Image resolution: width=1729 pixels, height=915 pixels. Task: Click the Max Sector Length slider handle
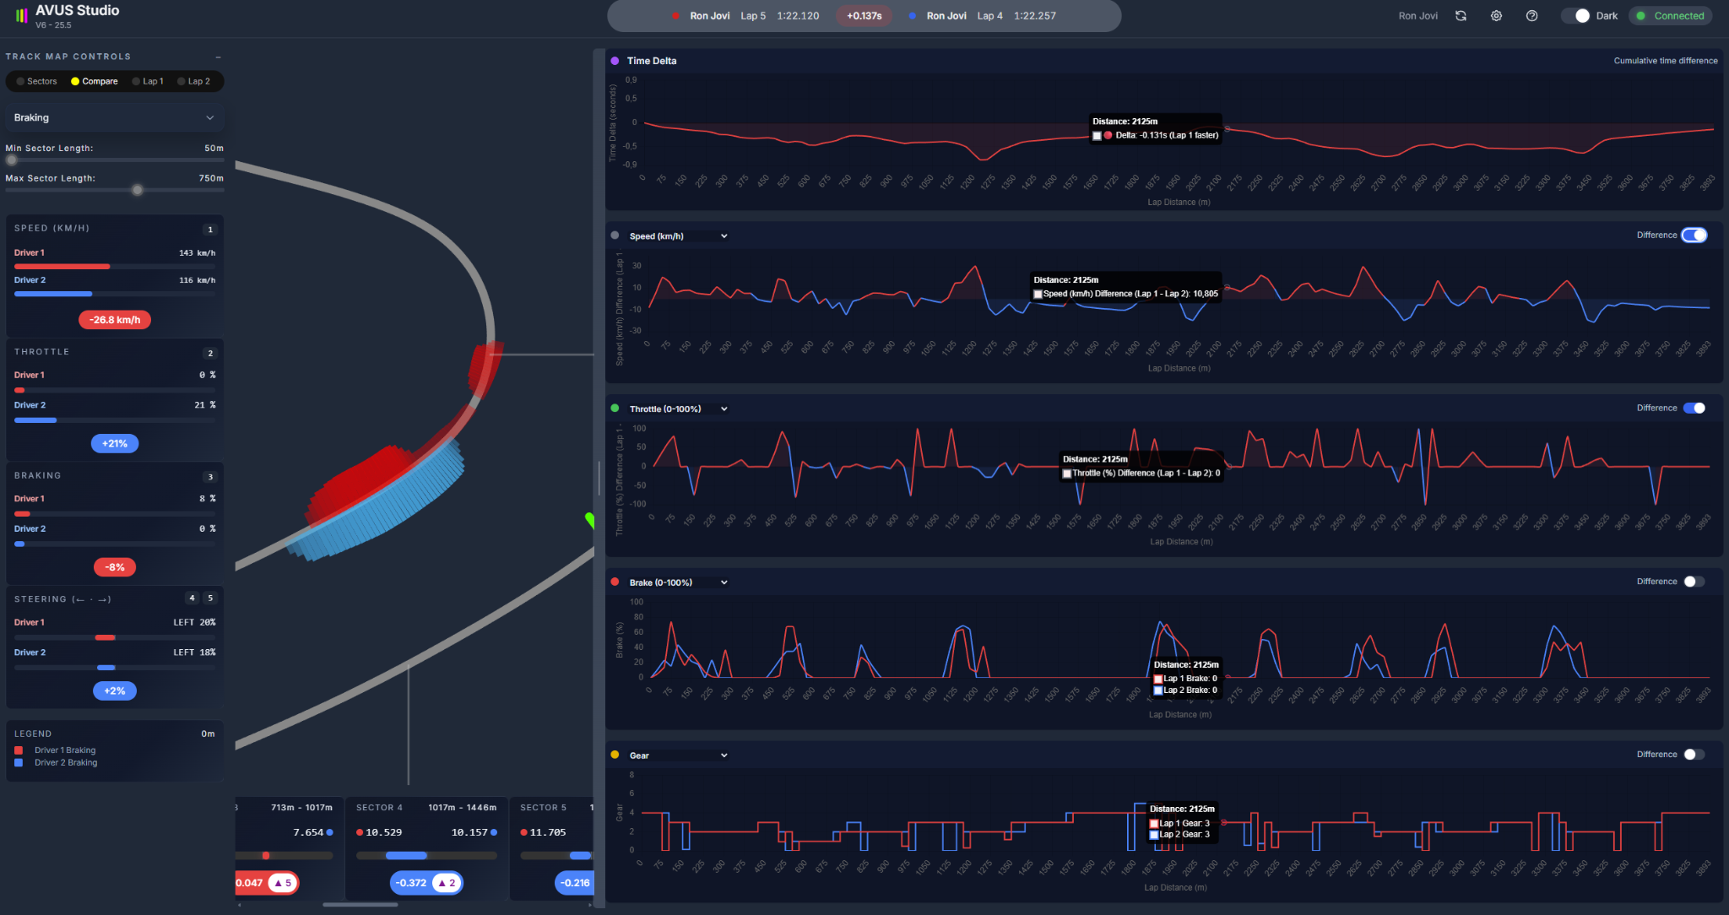click(x=137, y=190)
